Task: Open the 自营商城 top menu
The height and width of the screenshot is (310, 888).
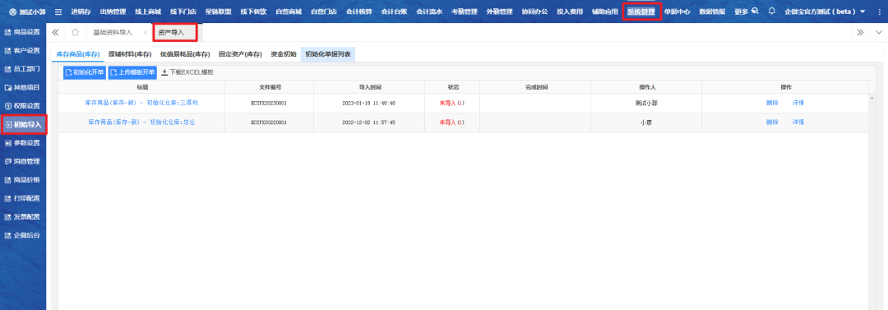Action: [289, 12]
